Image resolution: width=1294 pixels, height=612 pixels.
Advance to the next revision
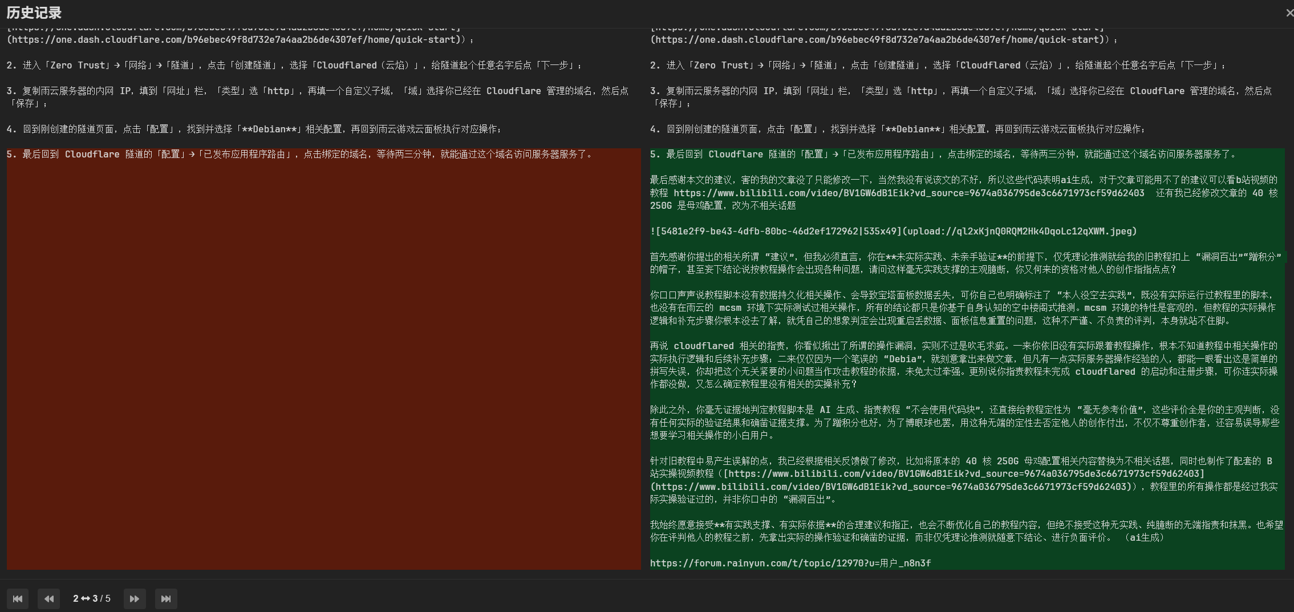coord(135,599)
